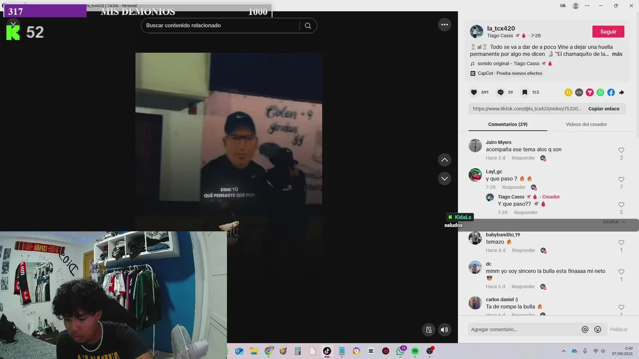Reply to Layl_gc's comment
The image size is (639, 359).
(x=514, y=187)
